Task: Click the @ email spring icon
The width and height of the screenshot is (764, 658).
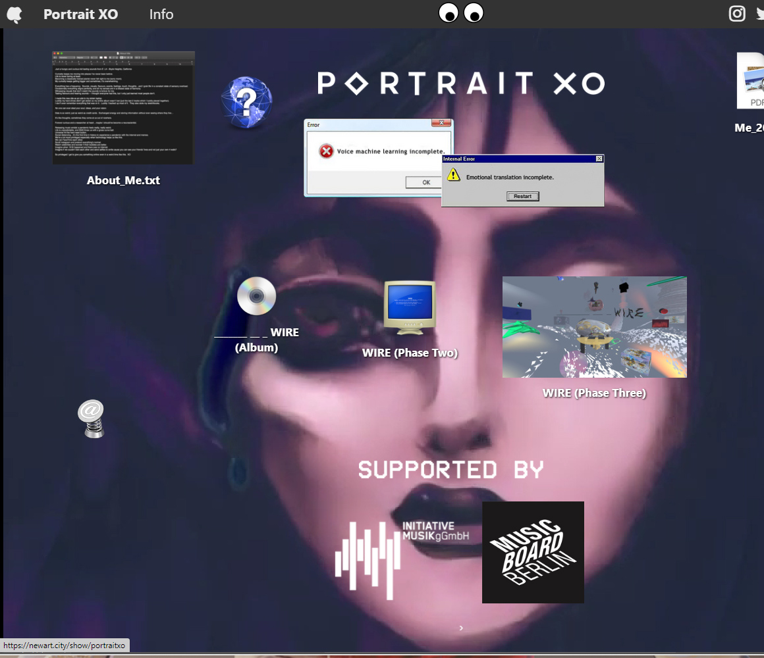Action: pos(92,418)
